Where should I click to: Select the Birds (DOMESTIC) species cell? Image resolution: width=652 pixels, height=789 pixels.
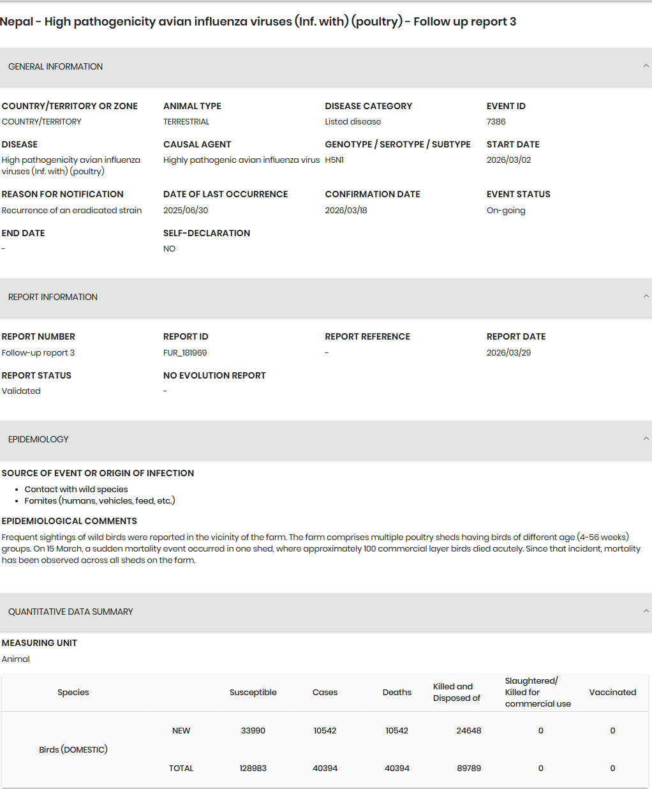point(73,749)
